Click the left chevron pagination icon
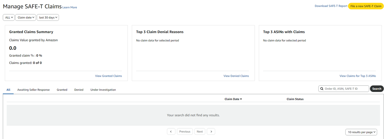The width and height of the screenshot is (384, 139). tap(171, 132)
